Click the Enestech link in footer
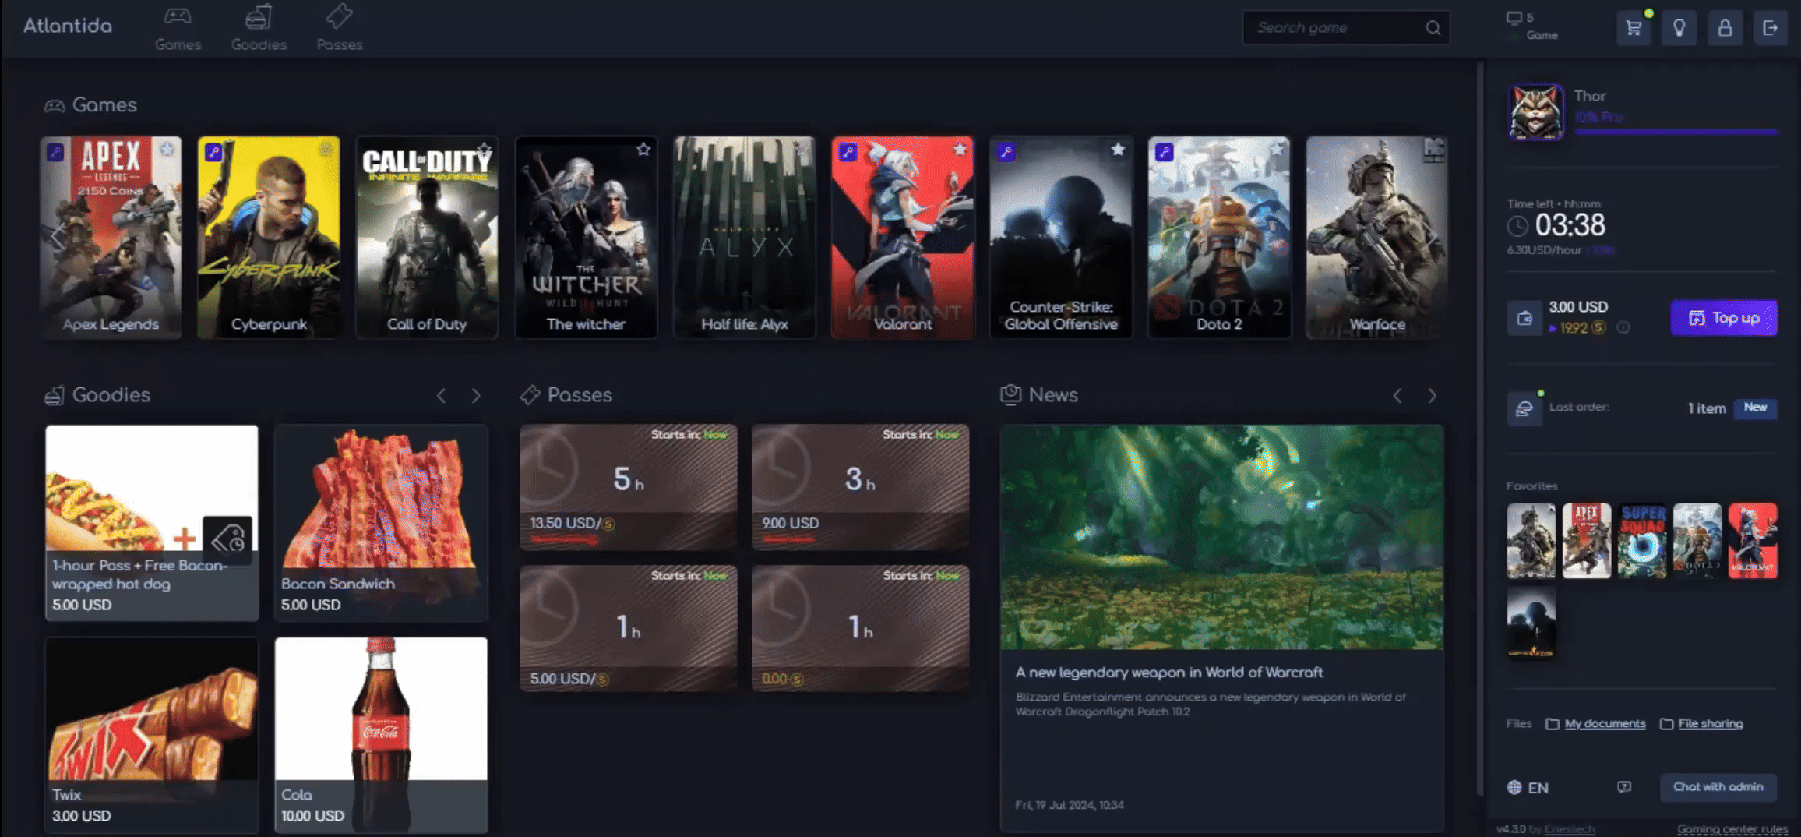Screen dimensions: 1801x837 tap(1569, 829)
